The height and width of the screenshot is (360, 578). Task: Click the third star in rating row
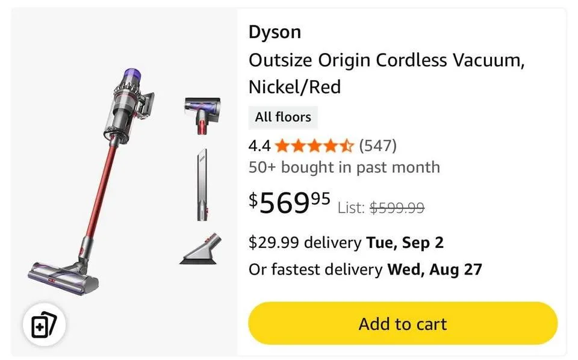point(313,145)
